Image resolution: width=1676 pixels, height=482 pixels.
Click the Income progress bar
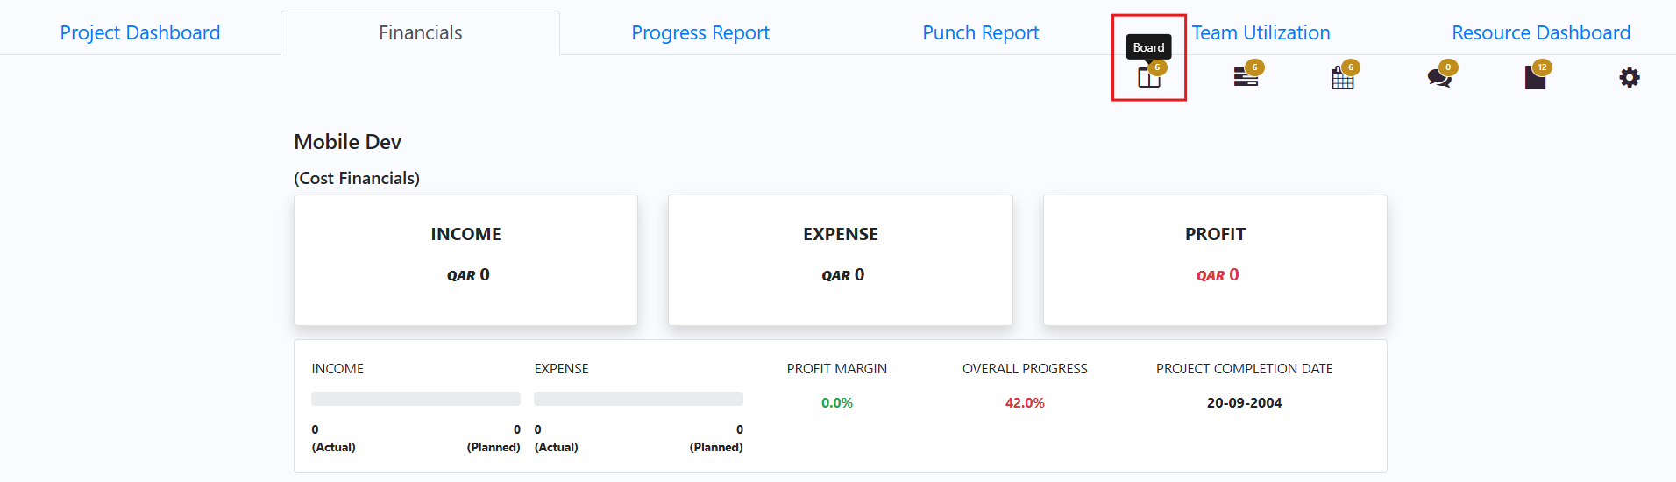tap(415, 399)
